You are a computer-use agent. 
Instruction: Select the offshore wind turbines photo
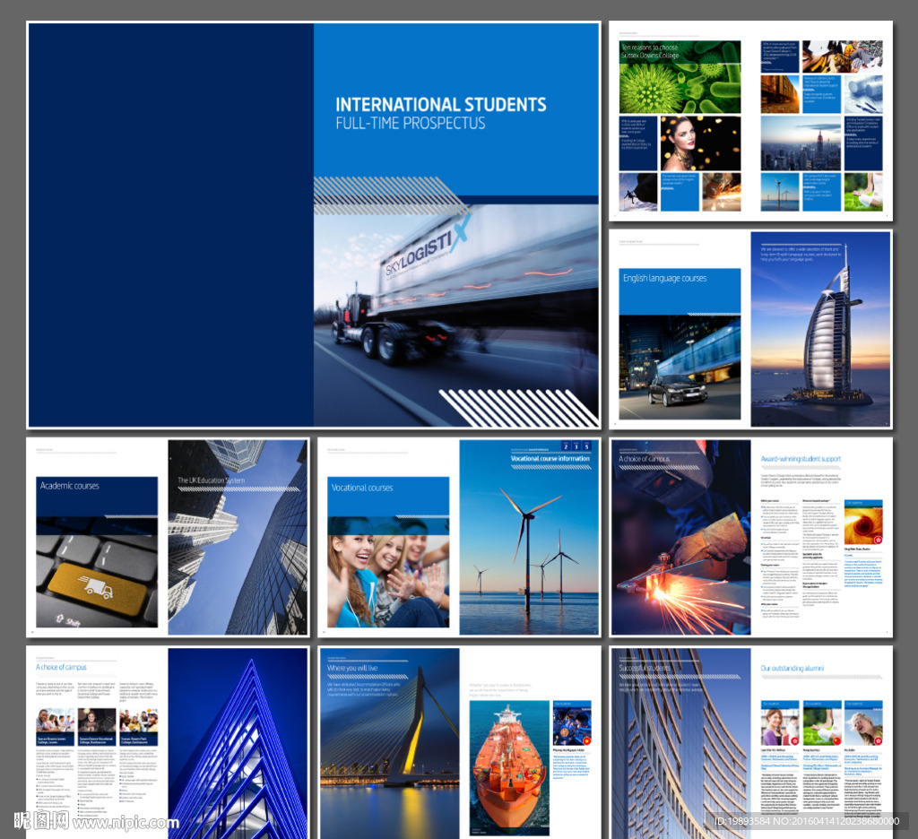529,537
